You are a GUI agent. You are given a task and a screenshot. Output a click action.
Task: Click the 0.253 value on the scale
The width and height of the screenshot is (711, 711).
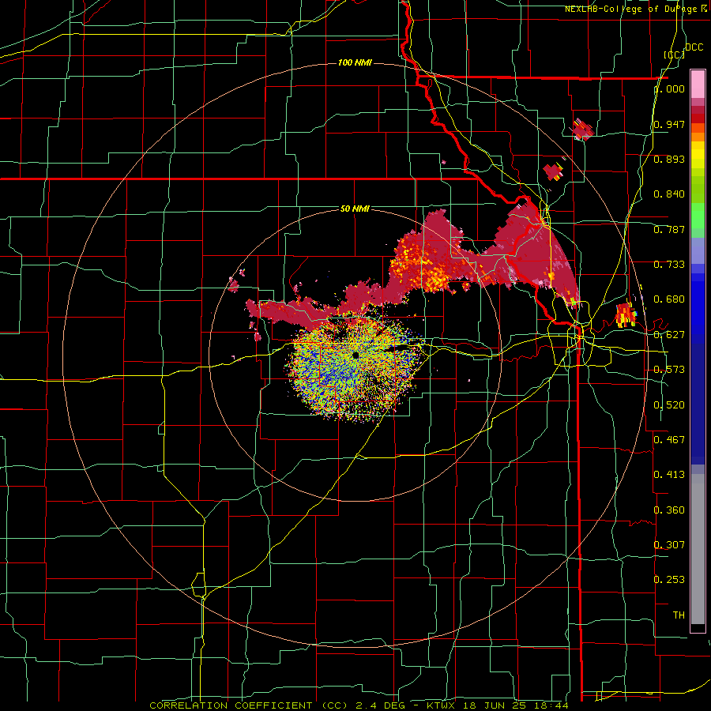click(x=669, y=580)
